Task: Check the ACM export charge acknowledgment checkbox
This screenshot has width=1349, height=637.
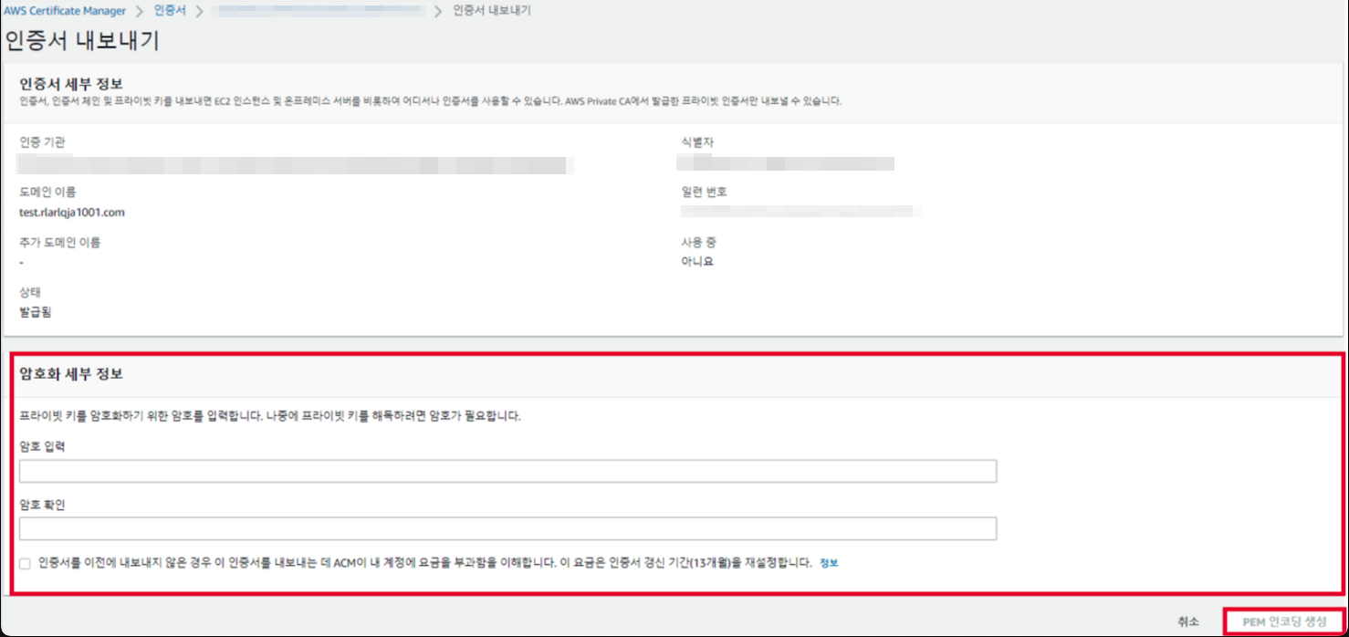Action: click(x=26, y=564)
